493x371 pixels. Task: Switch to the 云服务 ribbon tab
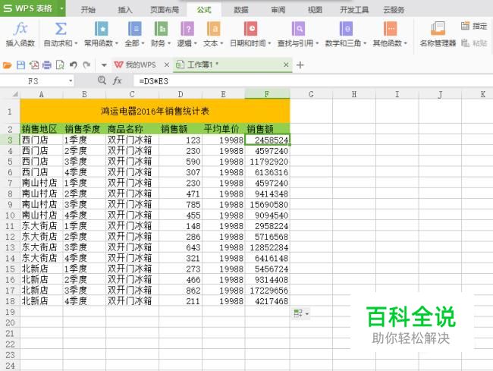pos(394,10)
